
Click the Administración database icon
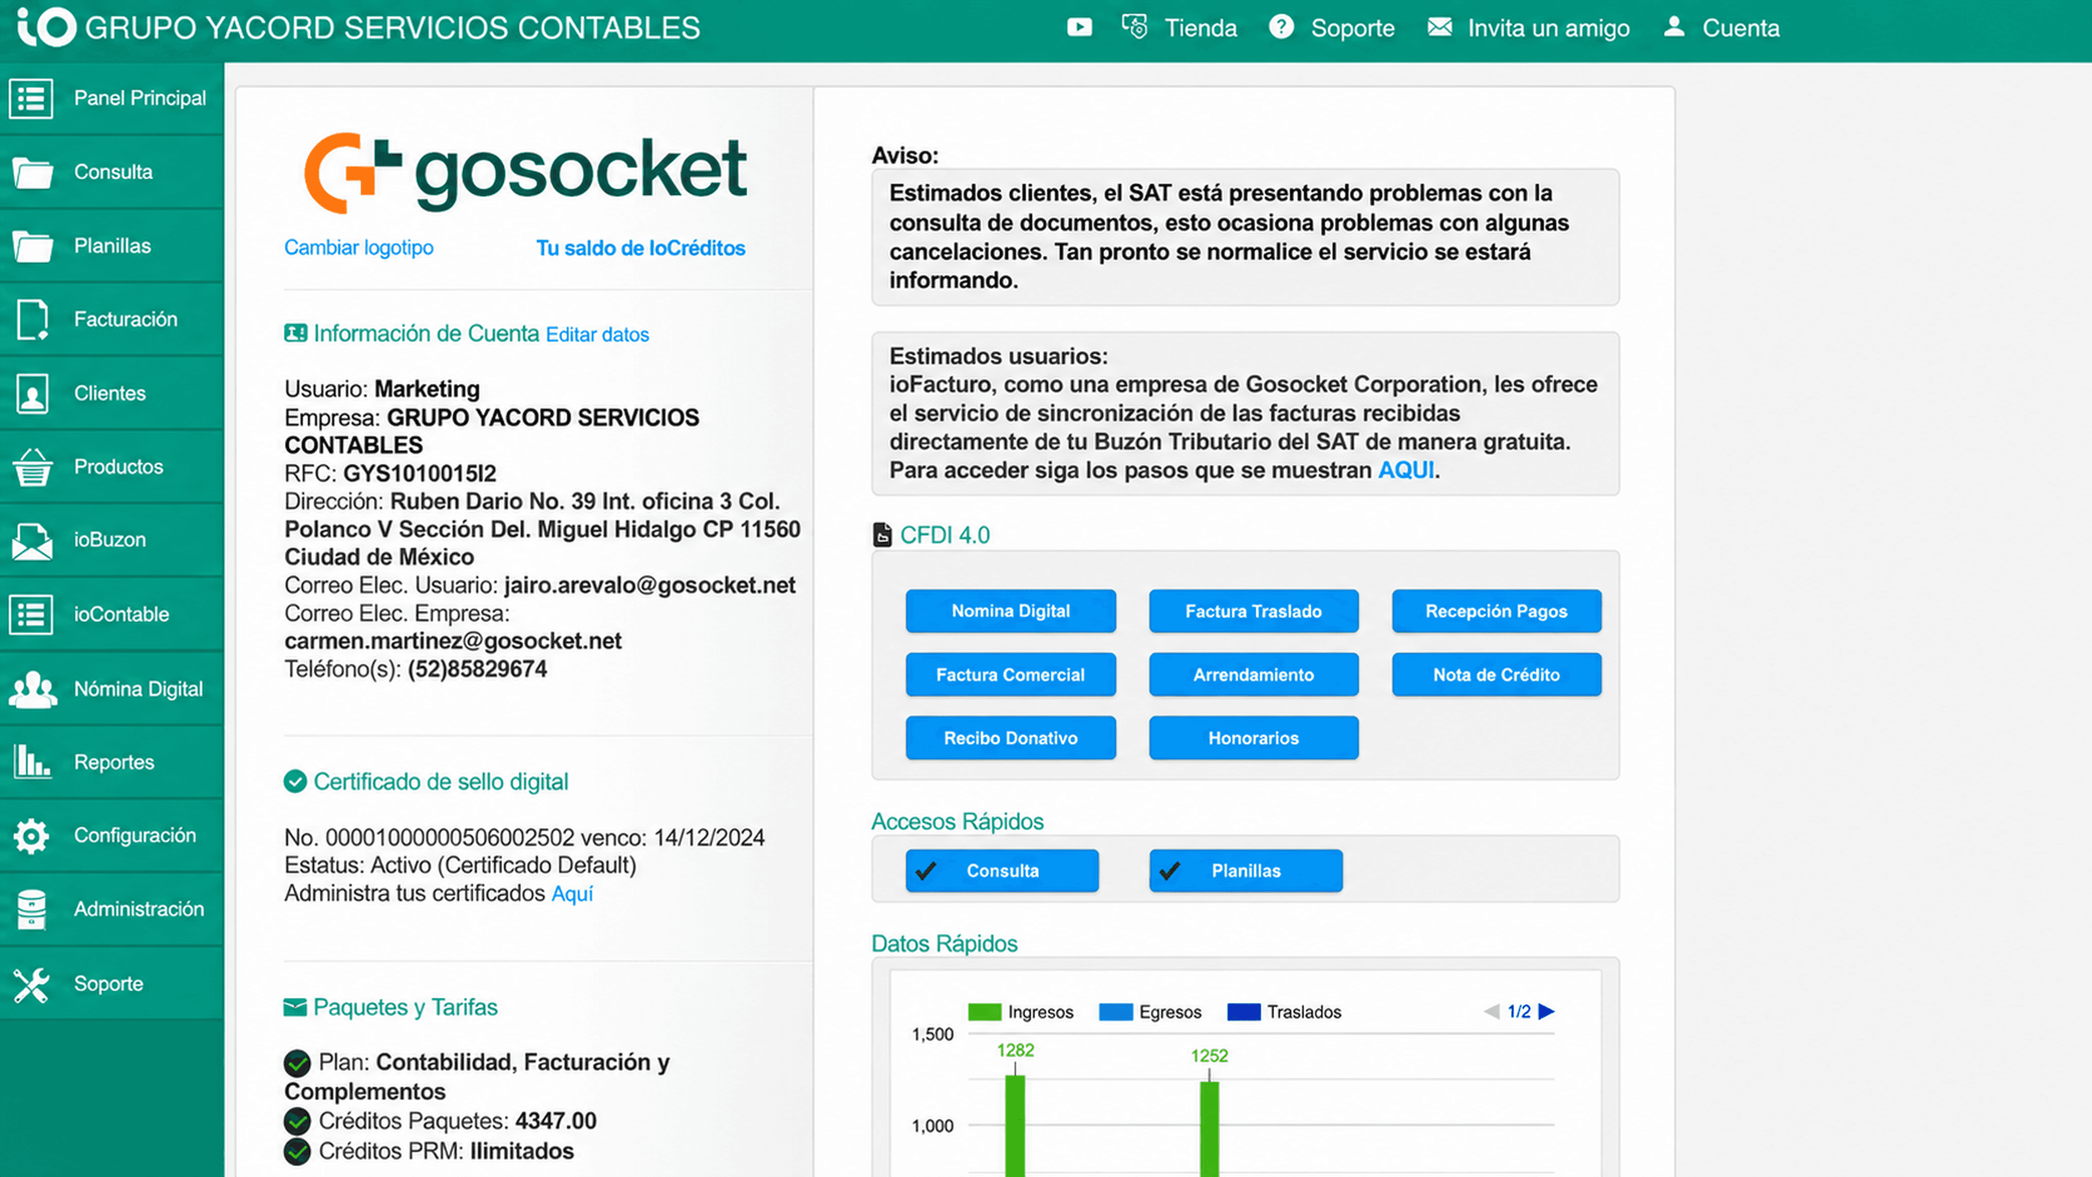point(32,909)
